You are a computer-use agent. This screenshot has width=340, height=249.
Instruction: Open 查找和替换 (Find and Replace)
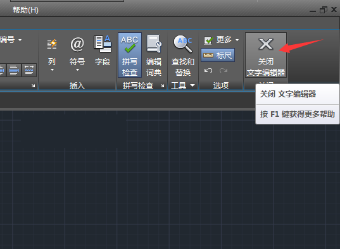(183, 55)
